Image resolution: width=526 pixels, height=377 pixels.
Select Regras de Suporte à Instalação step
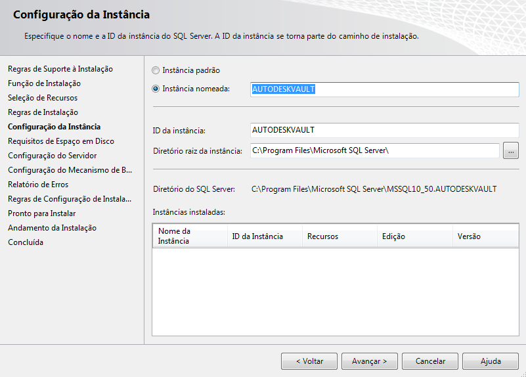click(x=60, y=69)
